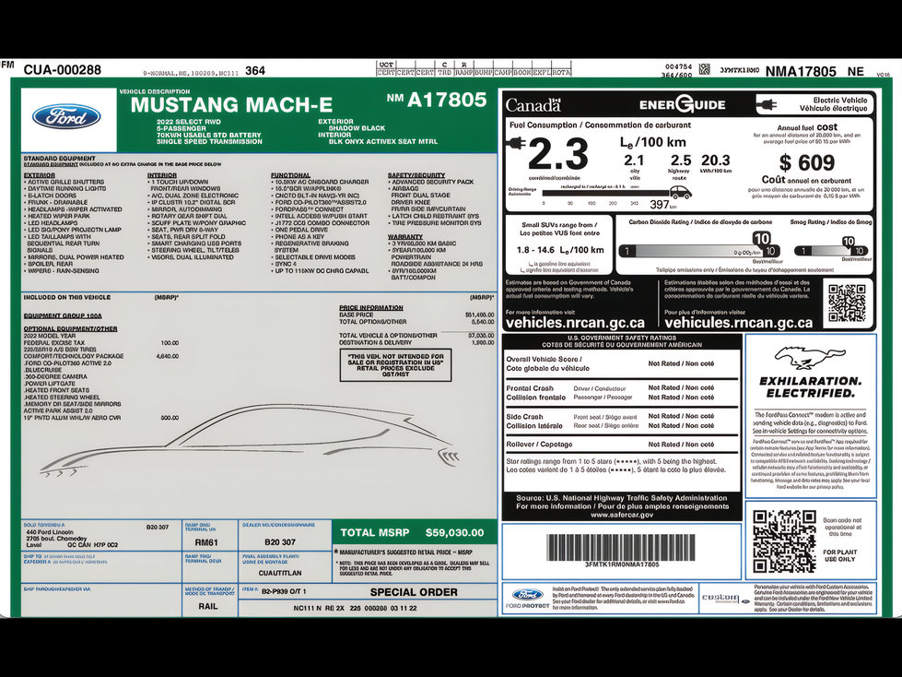
Task: Click the smog rating 10 marker
Action: [x=848, y=242]
